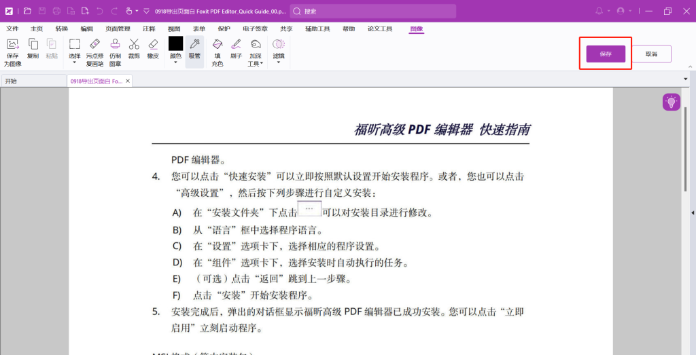Open the customize quick access toolbar arrow
This screenshot has width=696, height=355.
pos(147,11)
